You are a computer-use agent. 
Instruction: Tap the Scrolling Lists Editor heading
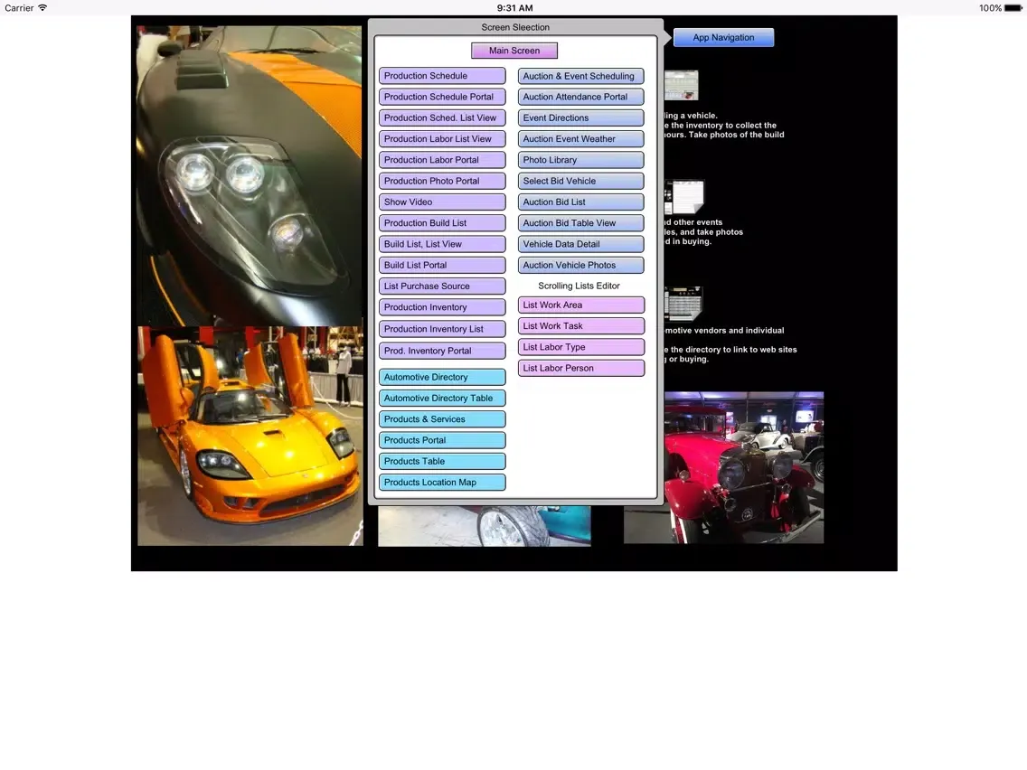(x=579, y=286)
